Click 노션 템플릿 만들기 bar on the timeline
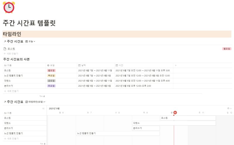Screen dimensions: 234x145 [x=118, y=133]
